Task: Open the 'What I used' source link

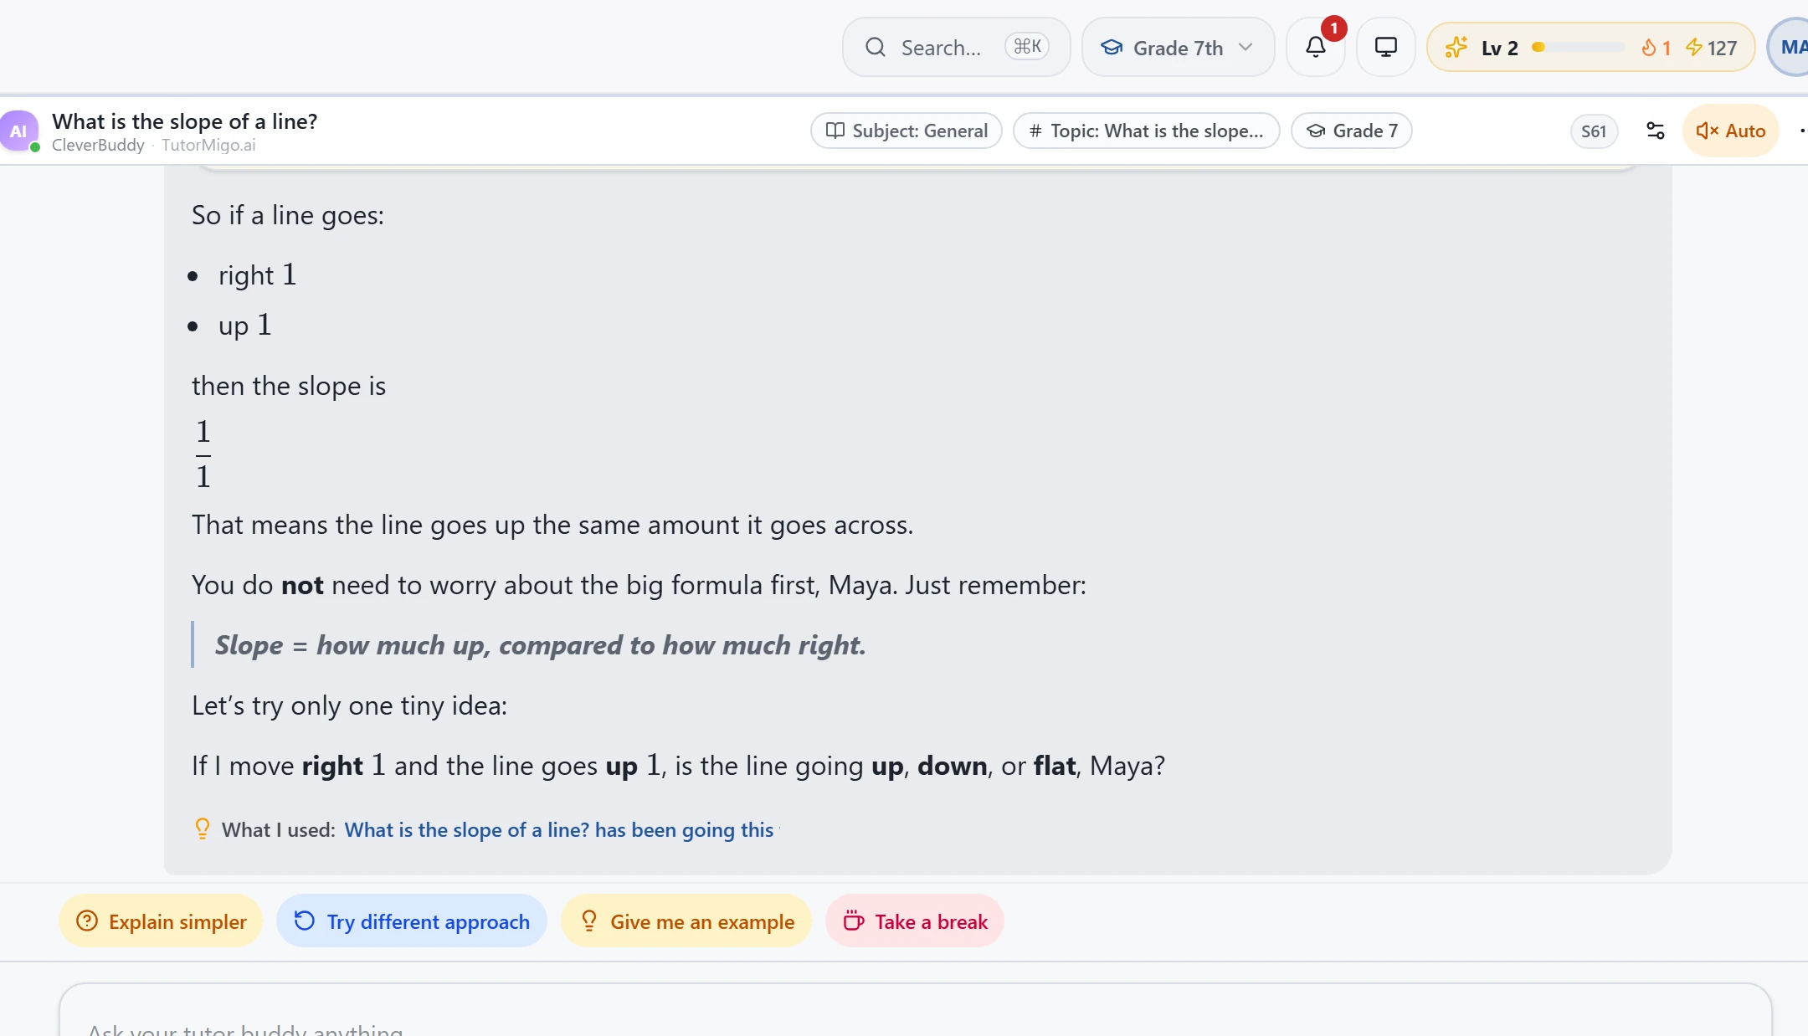Action: tap(561, 830)
